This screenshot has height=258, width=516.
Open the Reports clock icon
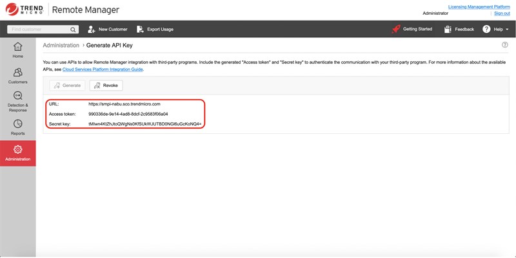17,124
